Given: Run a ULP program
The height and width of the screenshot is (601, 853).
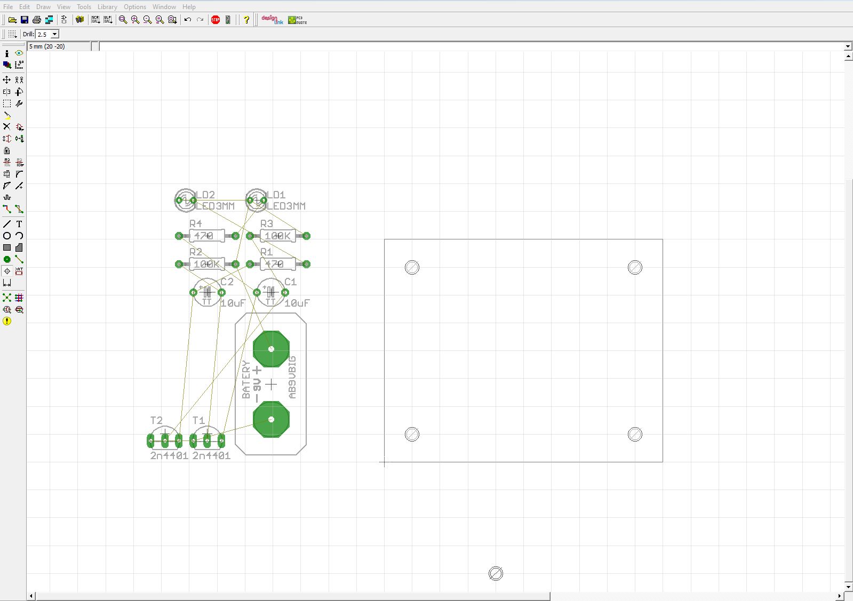Looking at the screenshot, I should tap(108, 20).
